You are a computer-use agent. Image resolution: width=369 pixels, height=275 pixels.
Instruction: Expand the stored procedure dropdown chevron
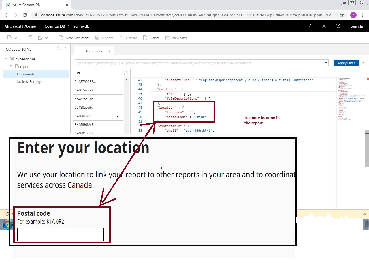[x=46, y=38]
